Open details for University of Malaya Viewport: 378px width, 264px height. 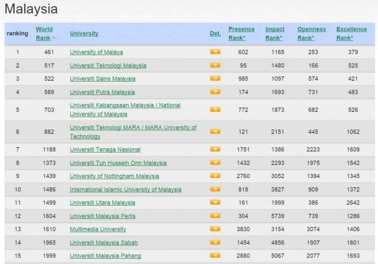[x=215, y=52]
